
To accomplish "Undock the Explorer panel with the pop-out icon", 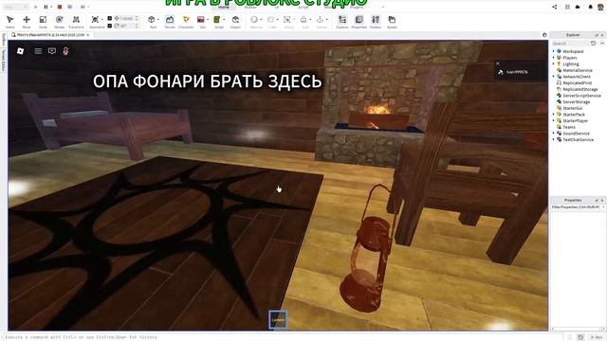I will 597,35.
